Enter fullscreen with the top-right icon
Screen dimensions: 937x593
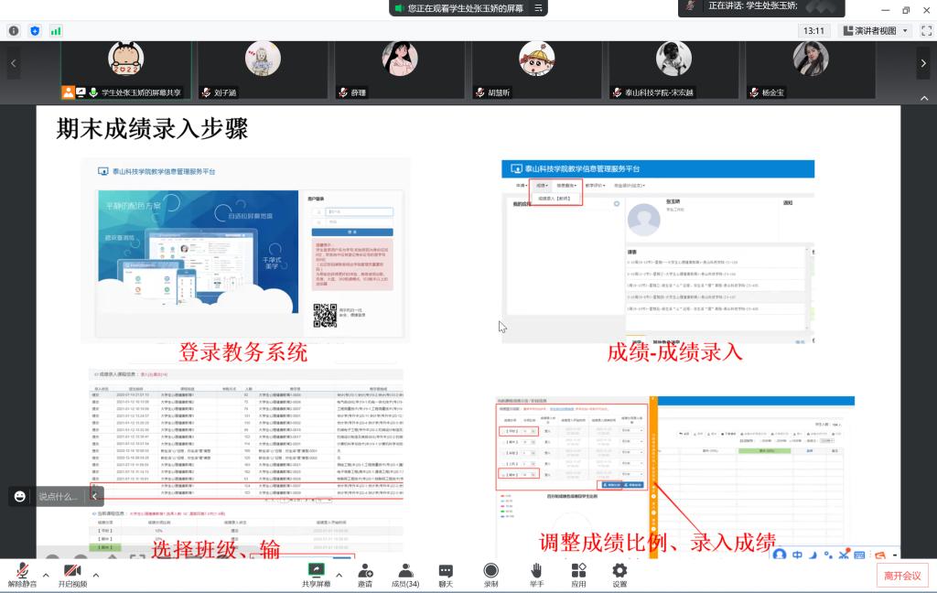(926, 30)
